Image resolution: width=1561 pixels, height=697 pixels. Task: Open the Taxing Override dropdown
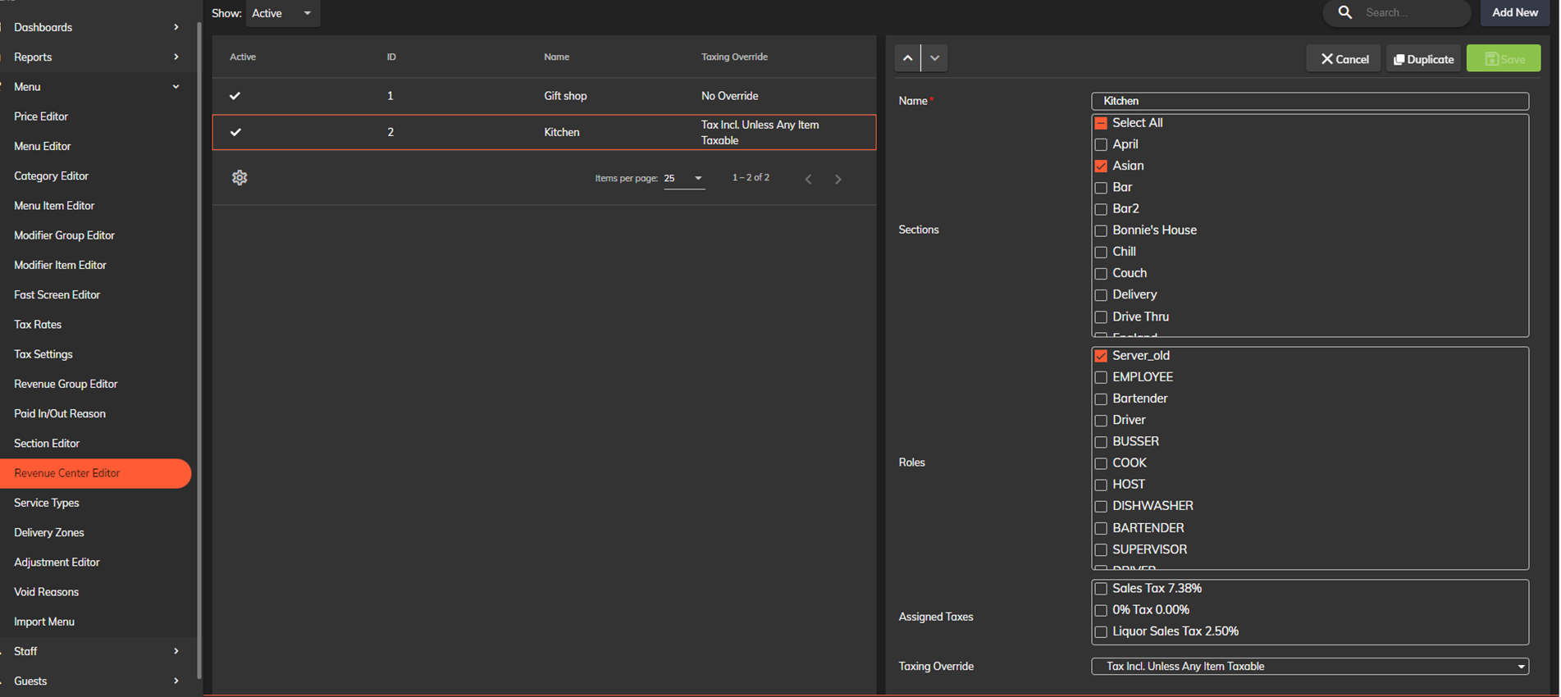tap(1310, 667)
